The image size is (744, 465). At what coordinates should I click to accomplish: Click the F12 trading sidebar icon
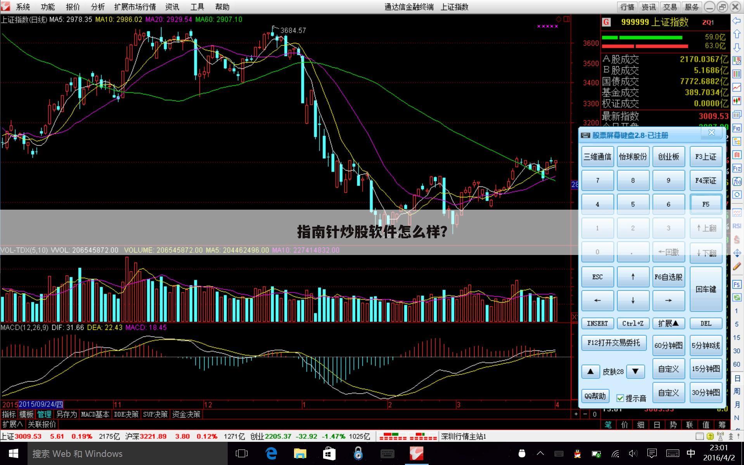tap(737, 168)
